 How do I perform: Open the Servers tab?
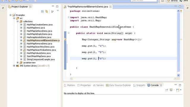pos(99,85)
